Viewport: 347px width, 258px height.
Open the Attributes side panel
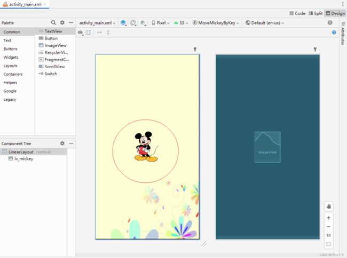343,33
